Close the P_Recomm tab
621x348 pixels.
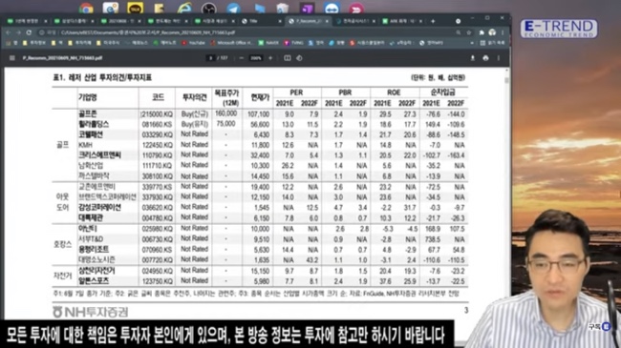tap(327, 21)
